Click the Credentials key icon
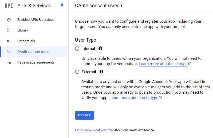The image size is (213, 138). [9, 41]
